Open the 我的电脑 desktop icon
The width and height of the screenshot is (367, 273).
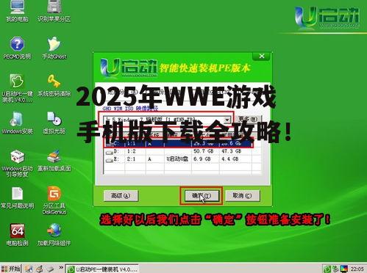[x=17, y=11]
